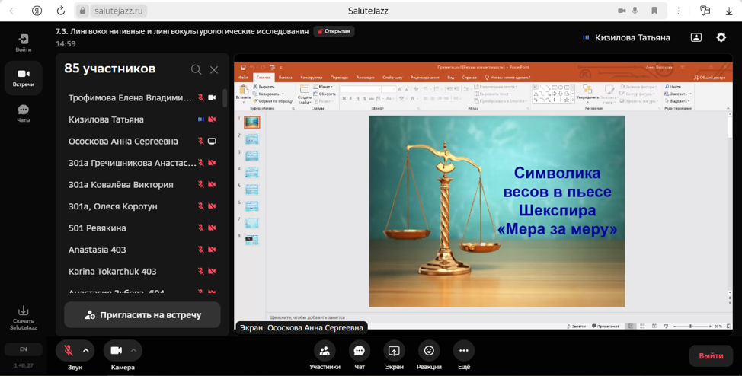Click Трофимова's muted microphone icon
The image size is (742, 376).
tap(200, 97)
